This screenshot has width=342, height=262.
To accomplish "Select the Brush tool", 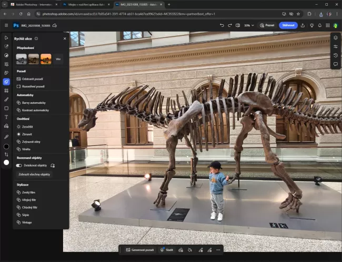I will click(x=6, y=99).
